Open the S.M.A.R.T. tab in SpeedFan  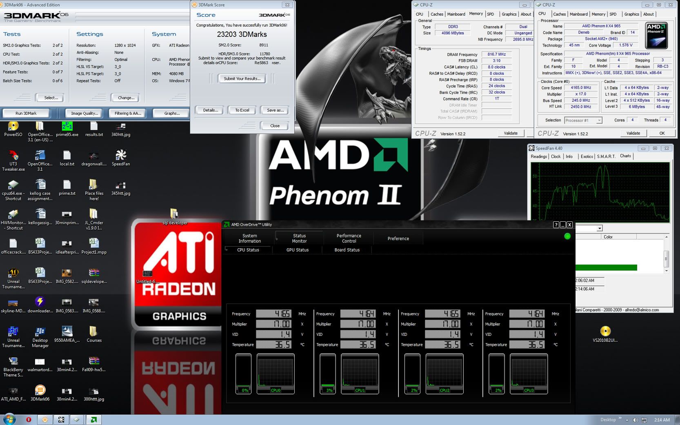[x=606, y=156]
